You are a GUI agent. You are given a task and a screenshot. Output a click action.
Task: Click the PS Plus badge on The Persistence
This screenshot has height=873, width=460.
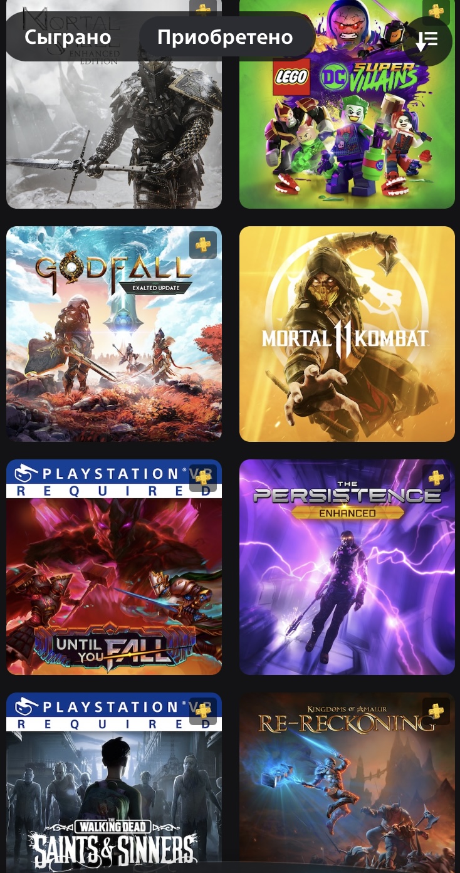pyautogui.click(x=436, y=478)
